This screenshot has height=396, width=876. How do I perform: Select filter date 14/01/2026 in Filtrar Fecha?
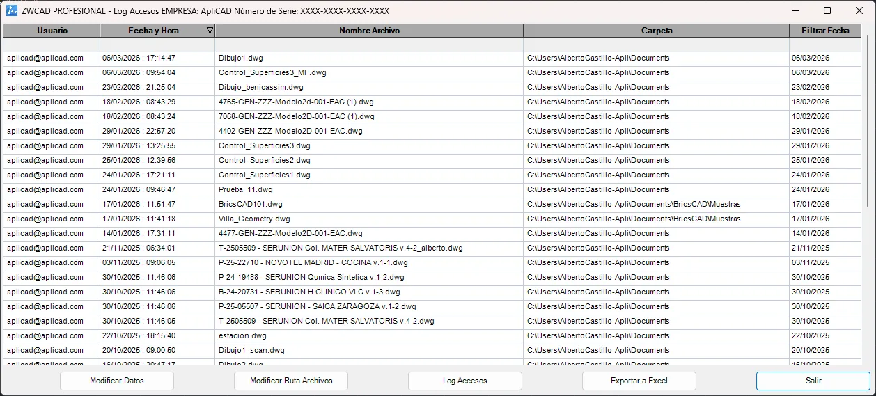(811, 233)
